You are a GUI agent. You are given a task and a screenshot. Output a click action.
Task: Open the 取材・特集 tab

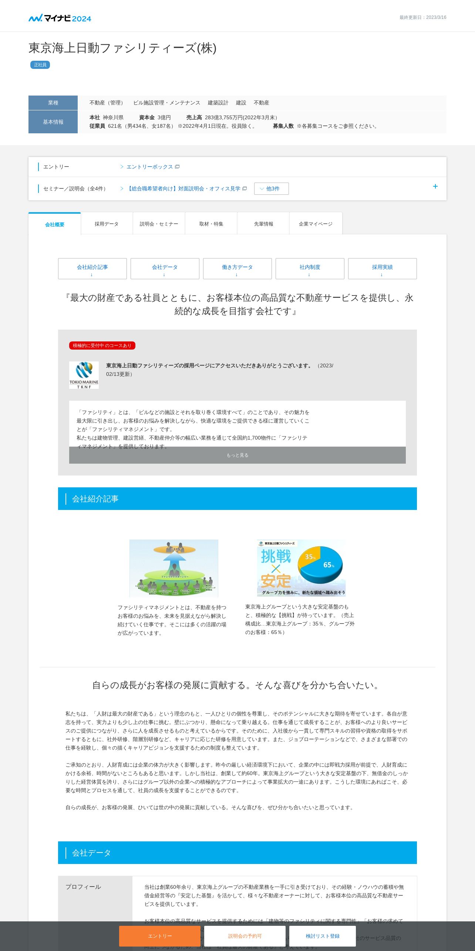click(x=211, y=224)
